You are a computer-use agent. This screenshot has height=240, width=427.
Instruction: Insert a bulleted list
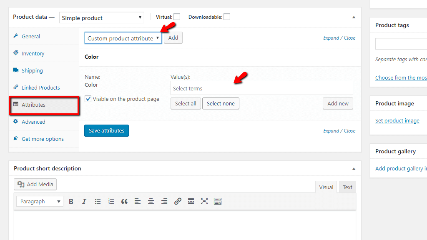click(x=98, y=201)
